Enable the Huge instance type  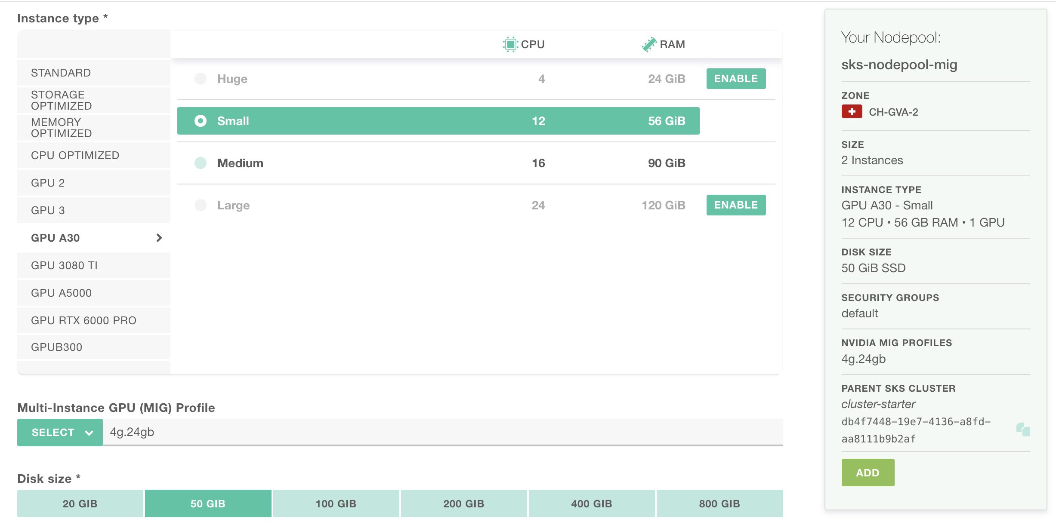[736, 79]
